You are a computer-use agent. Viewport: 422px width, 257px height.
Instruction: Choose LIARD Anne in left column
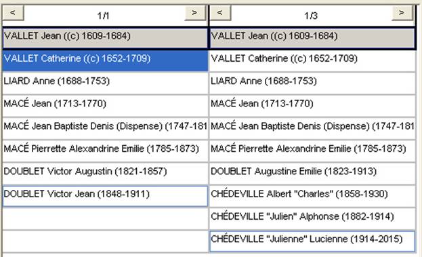click(x=105, y=83)
